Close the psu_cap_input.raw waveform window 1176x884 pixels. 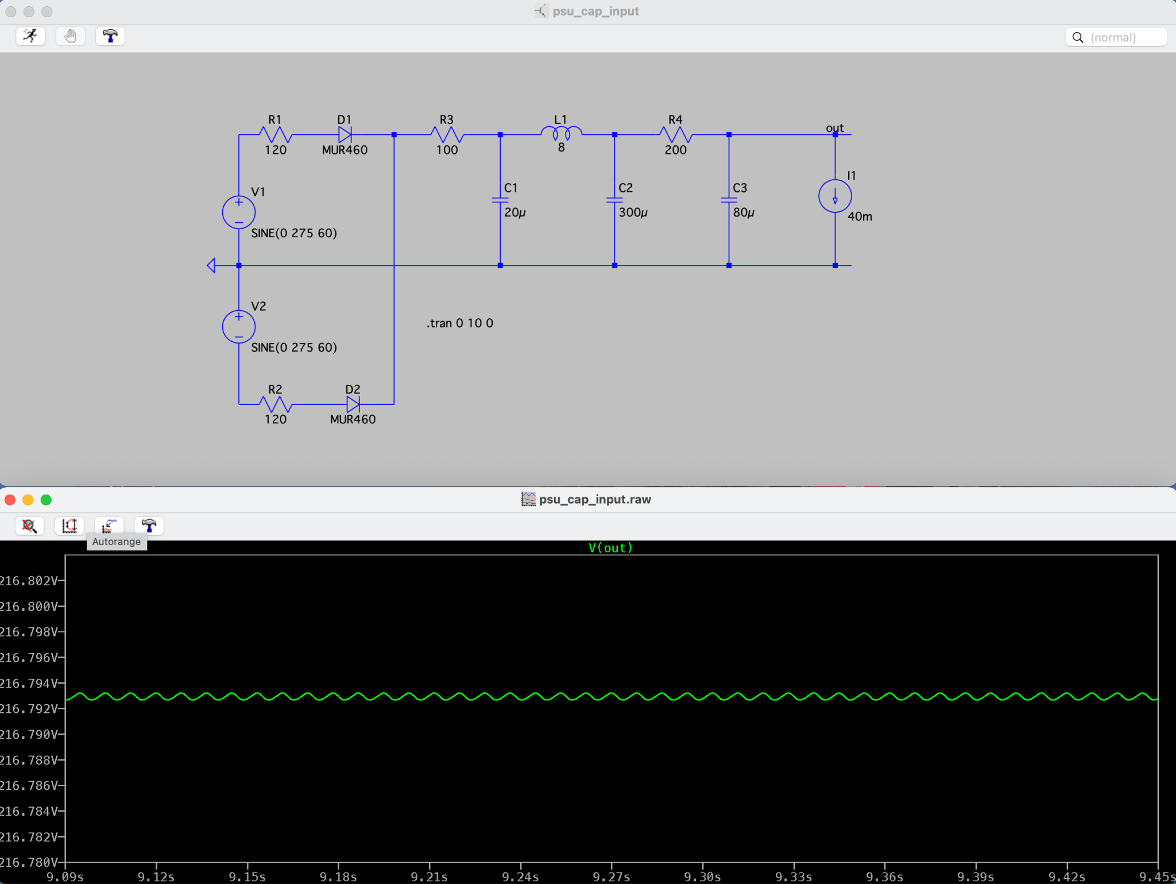point(10,500)
